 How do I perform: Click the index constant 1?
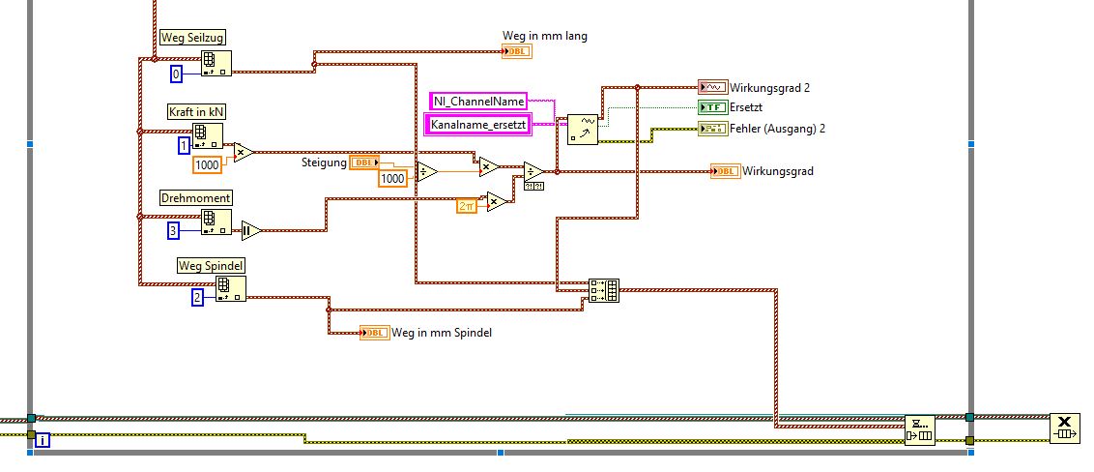(185, 145)
